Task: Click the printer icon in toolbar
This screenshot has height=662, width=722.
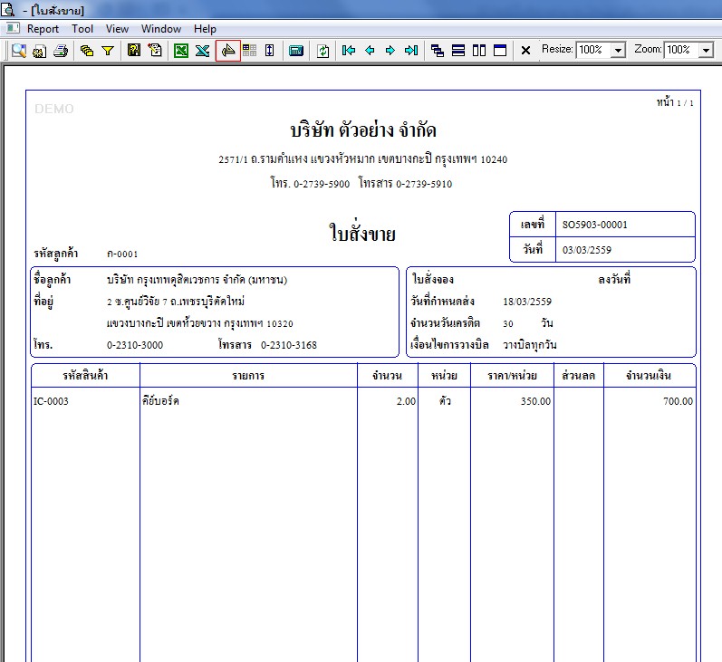Action: click(x=61, y=51)
